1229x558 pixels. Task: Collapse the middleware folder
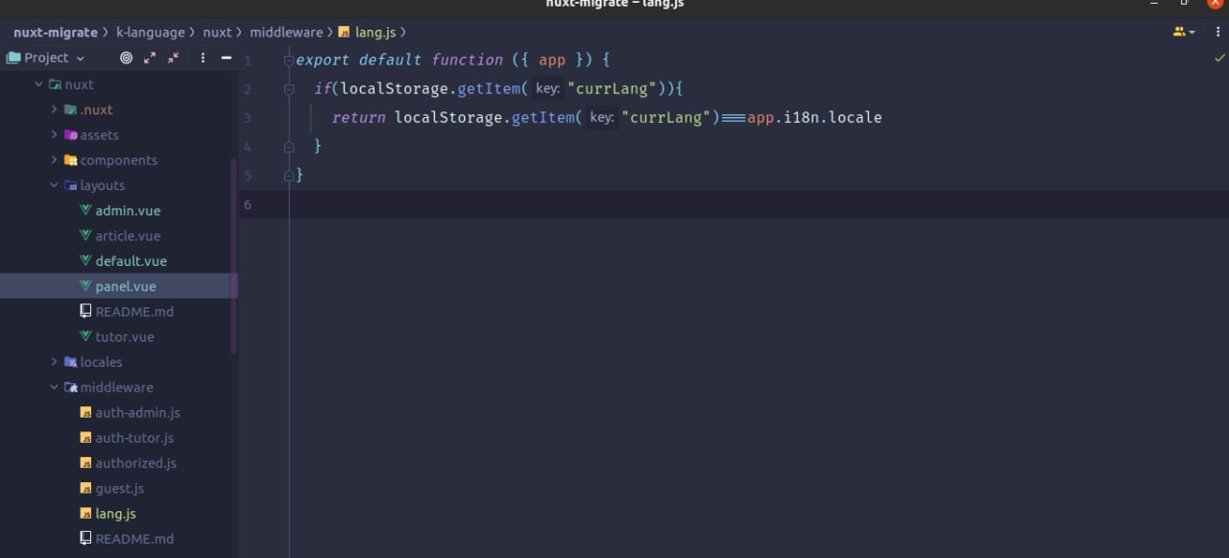point(54,387)
